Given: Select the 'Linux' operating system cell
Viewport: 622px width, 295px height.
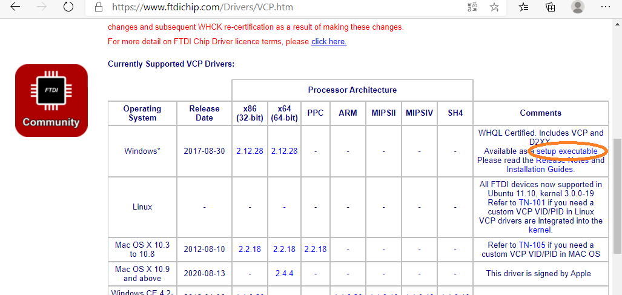Looking at the screenshot, I should click(x=142, y=207).
